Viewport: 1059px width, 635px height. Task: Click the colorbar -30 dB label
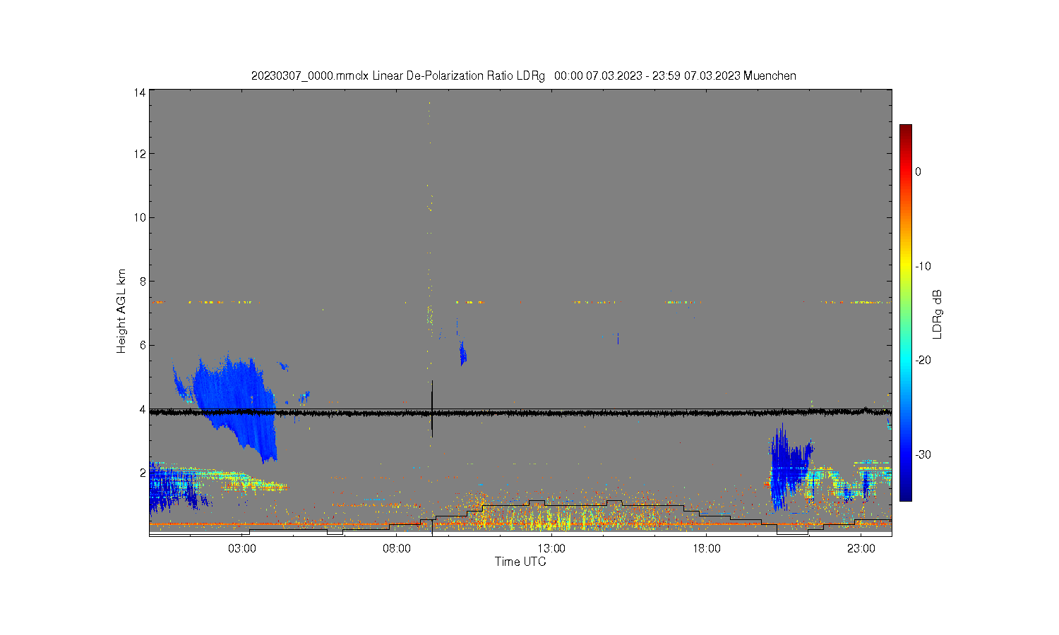(923, 454)
